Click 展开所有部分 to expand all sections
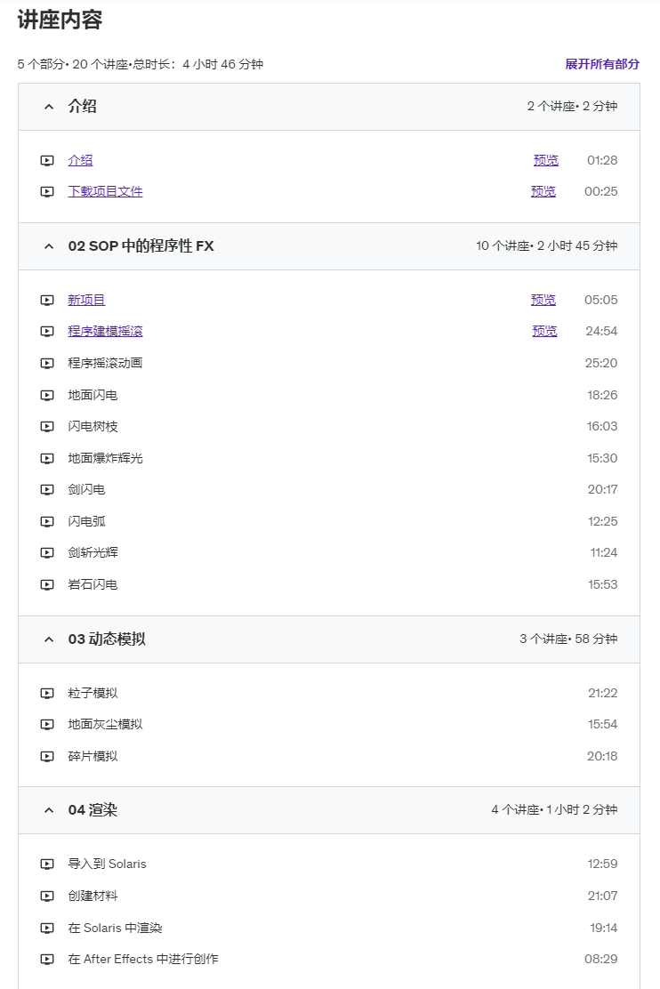Viewport: 660px width, 989px height. click(602, 64)
